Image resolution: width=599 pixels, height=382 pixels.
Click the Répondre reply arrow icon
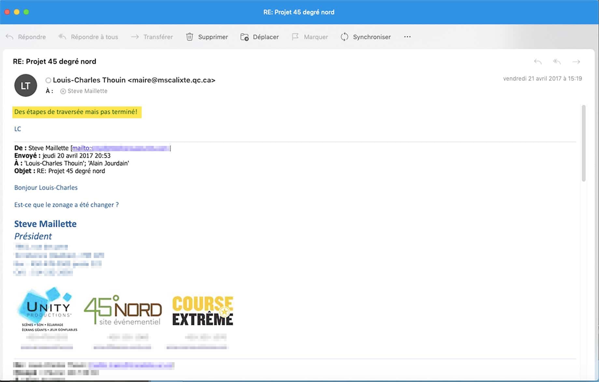(x=9, y=37)
